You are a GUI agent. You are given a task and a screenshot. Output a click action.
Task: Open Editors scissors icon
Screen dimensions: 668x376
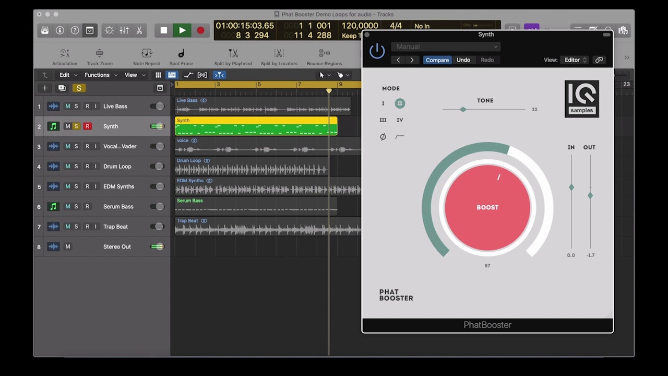click(x=139, y=30)
